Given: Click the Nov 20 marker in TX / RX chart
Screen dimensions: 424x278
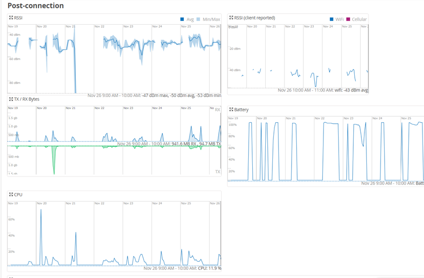Looking at the screenshot, I should pyautogui.click(x=42, y=108).
